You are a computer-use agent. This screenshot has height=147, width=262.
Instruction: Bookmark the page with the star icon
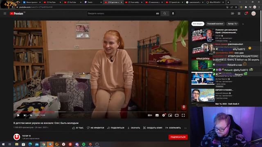tap(236, 7)
